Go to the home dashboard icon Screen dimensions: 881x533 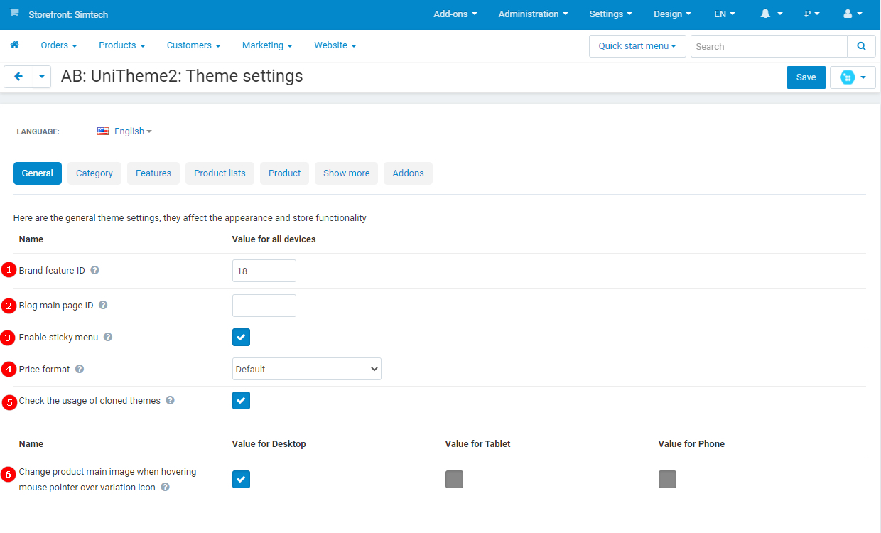point(14,45)
